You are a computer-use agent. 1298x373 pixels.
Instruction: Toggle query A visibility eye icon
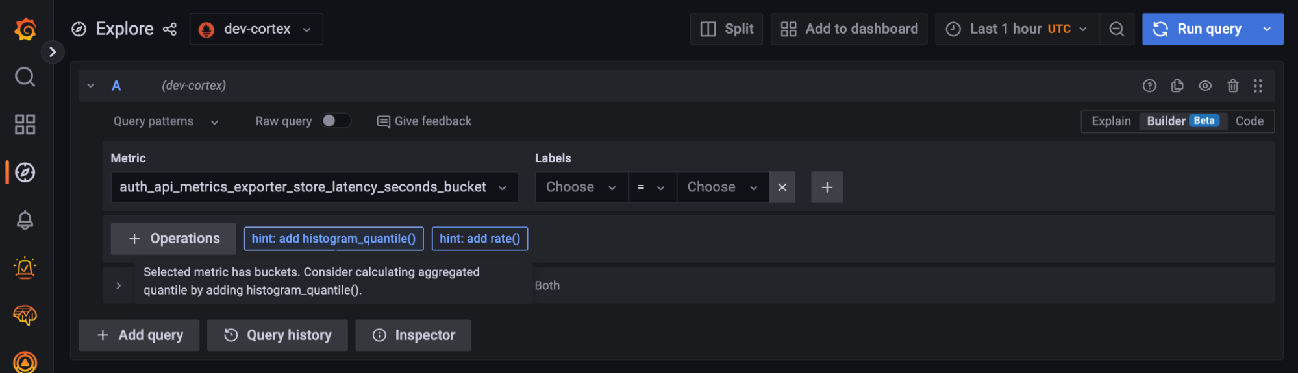coord(1205,86)
